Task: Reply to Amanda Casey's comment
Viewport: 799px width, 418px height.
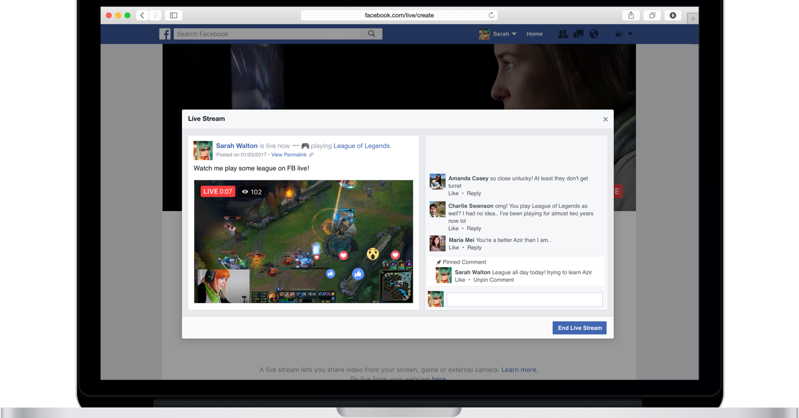Action: (x=474, y=194)
